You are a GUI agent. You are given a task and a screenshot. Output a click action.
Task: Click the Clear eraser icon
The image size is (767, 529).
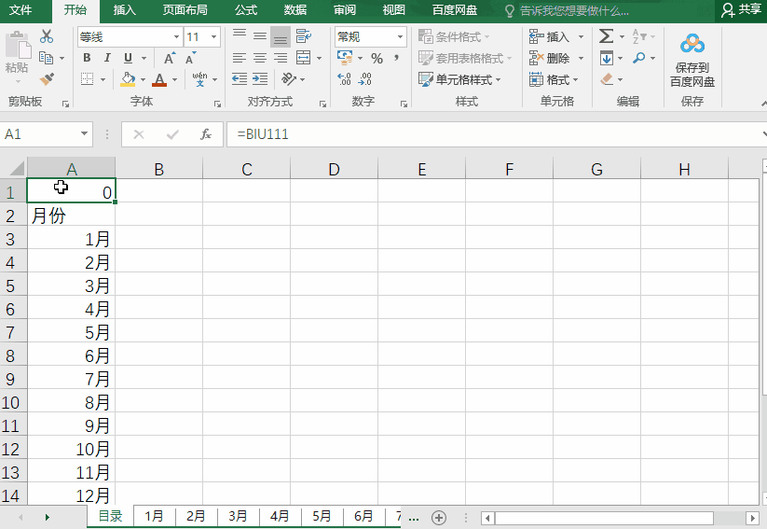pos(607,79)
